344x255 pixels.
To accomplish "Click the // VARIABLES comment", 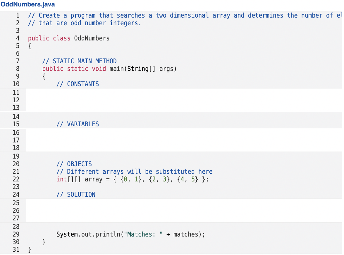I will tap(78, 124).
